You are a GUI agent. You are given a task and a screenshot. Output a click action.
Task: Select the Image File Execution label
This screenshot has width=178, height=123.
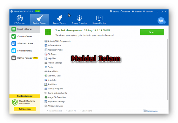coord(57,97)
